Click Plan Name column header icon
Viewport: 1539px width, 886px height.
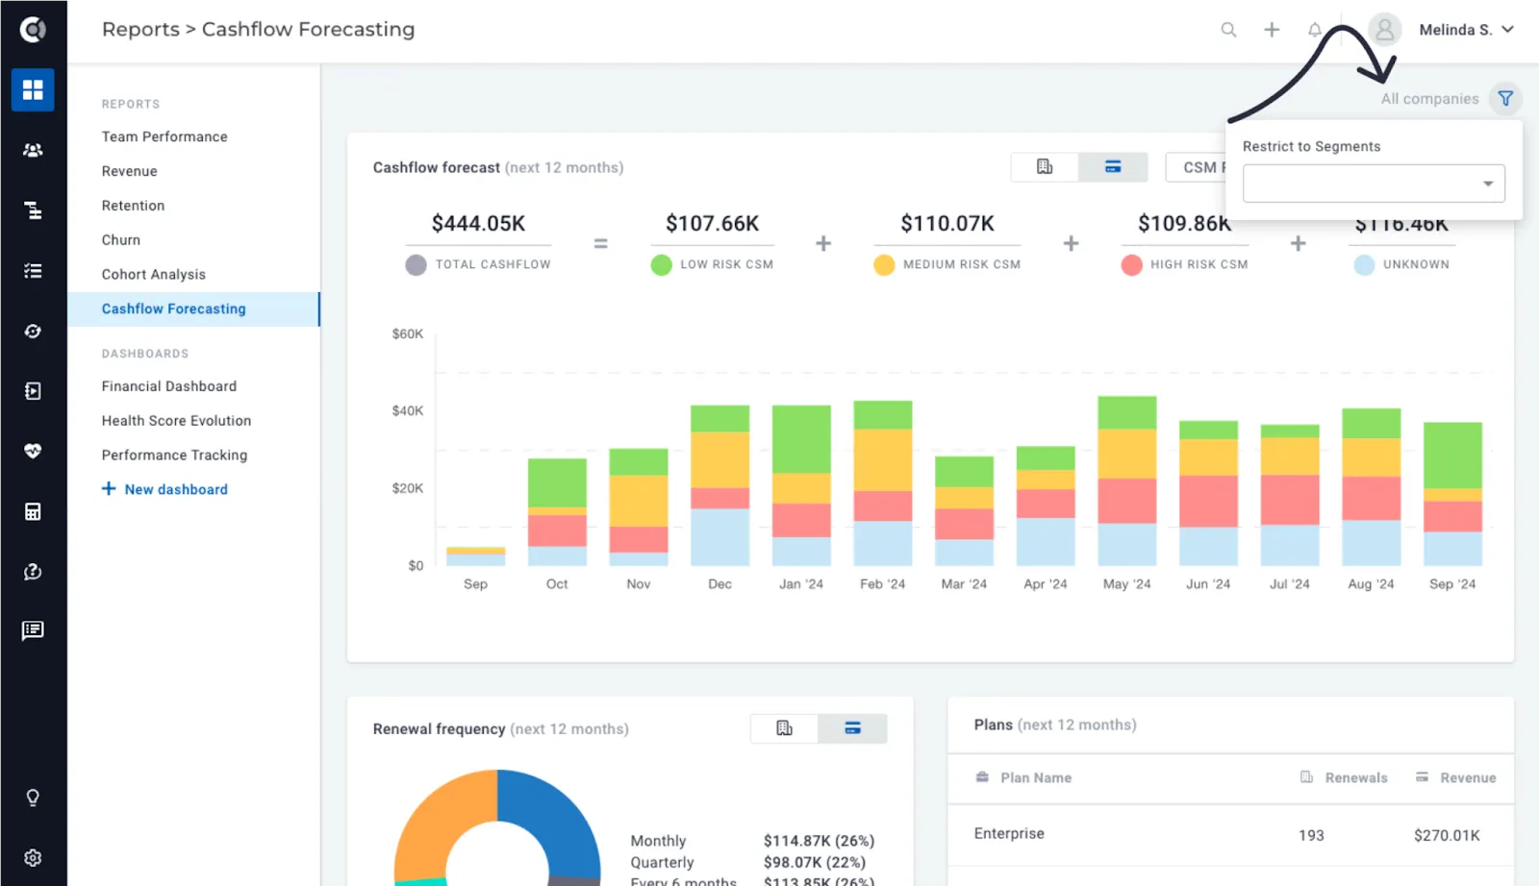point(982,777)
